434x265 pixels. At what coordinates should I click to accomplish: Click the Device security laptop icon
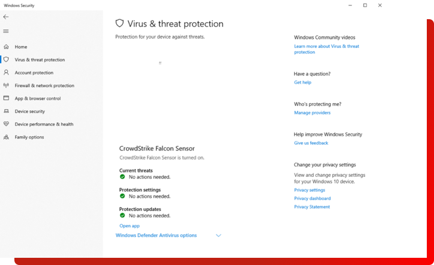pyautogui.click(x=6, y=112)
